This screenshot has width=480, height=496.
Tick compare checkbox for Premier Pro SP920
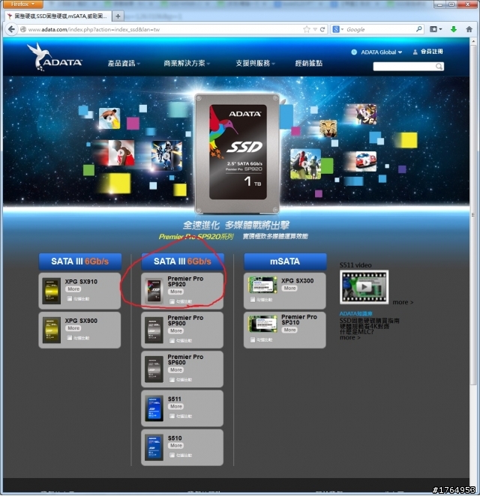(172, 302)
